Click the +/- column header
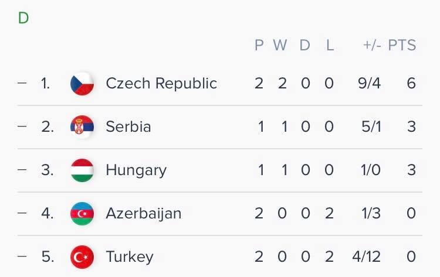Image resolution: width=440 pixels, height=277 pixels. pos(371,46)
